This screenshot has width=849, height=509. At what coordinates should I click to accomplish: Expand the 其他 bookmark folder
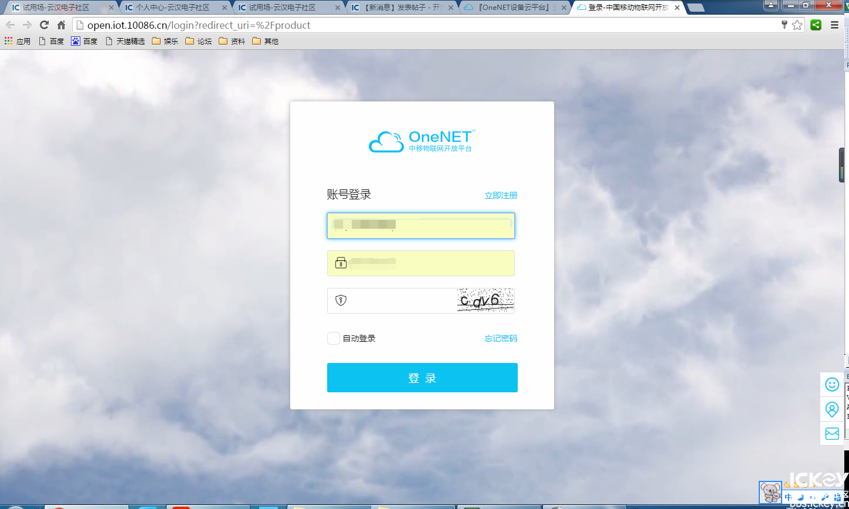pyautogui.click(x=265, y=41)
